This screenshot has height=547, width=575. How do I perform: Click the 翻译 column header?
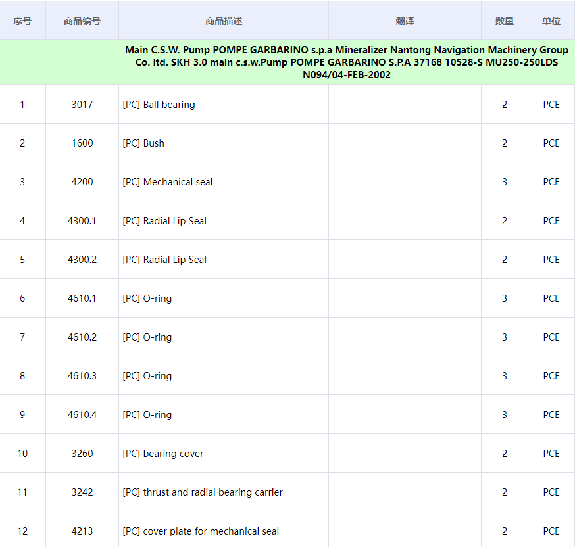pos(405,21)
